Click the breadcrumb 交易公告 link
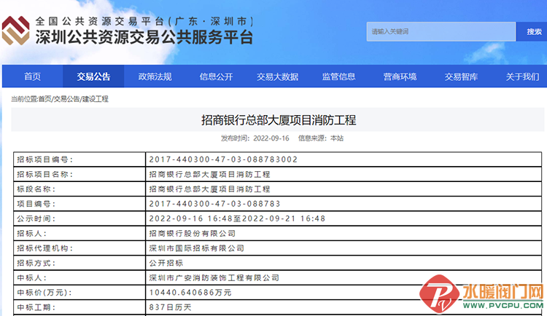The height and width of the screenshot is (316, 547). click(x=66, y=99)
